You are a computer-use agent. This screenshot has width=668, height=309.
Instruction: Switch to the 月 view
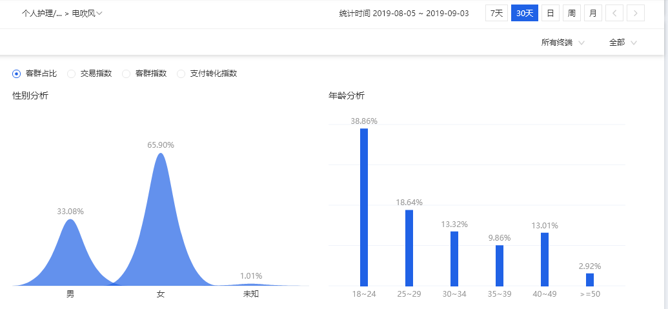[593, 13]
